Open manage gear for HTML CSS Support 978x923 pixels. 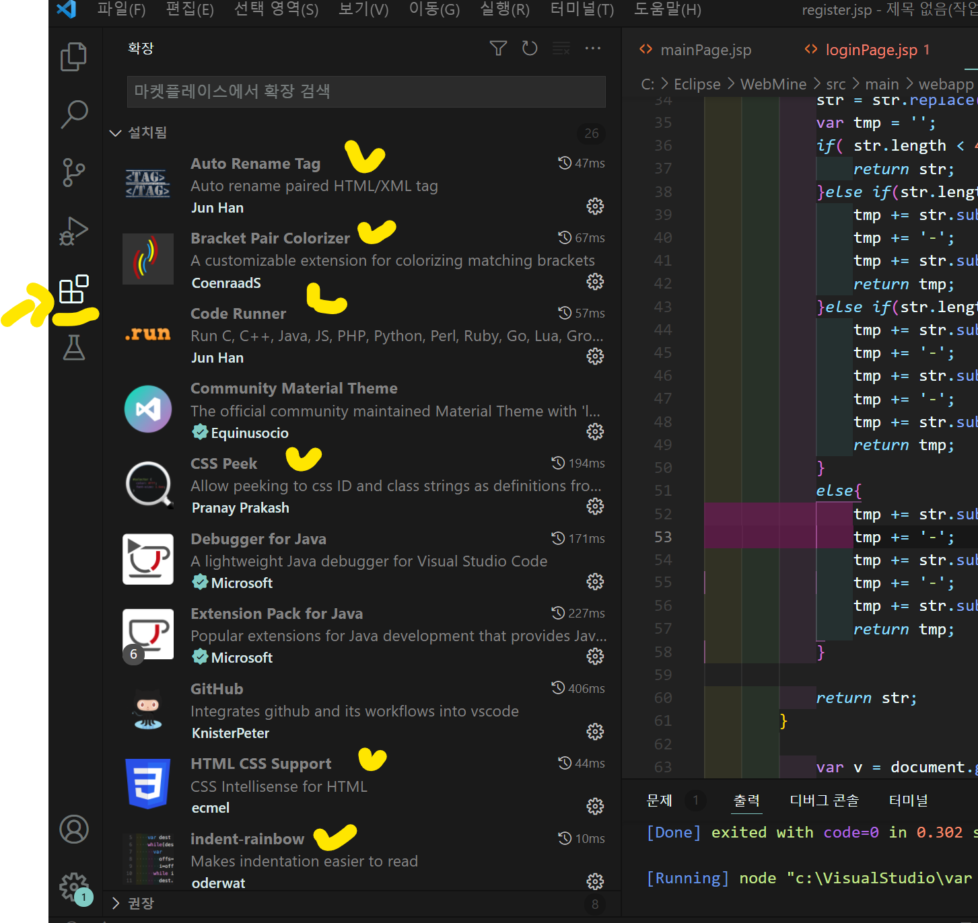pos(595,806)
